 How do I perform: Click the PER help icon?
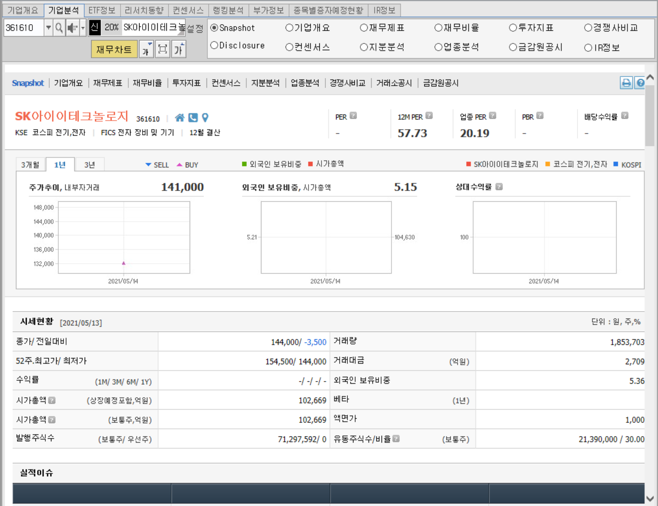(353, 116)
